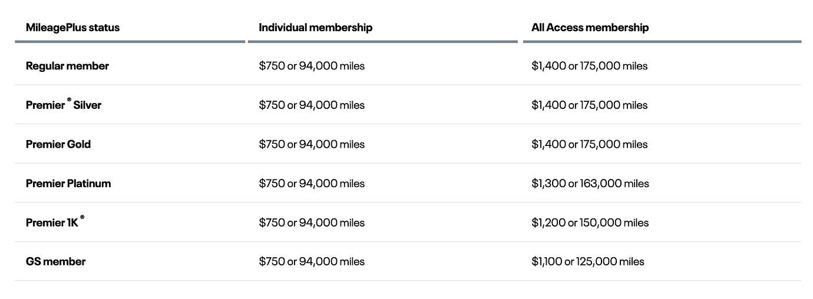
Task: Click the All Access membership column header
Action: point(590,28)
